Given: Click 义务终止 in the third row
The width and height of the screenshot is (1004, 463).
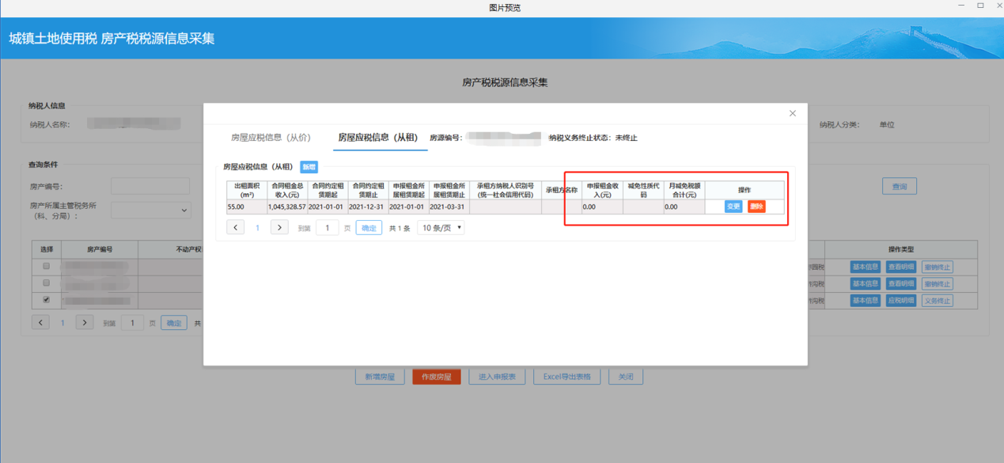Looking at the screenshot, I should [x=937, y=301].
